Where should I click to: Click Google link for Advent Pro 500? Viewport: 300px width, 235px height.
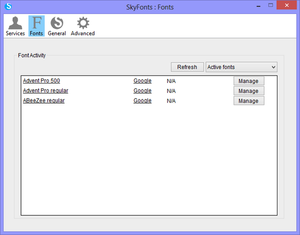[x=142, y=80]
